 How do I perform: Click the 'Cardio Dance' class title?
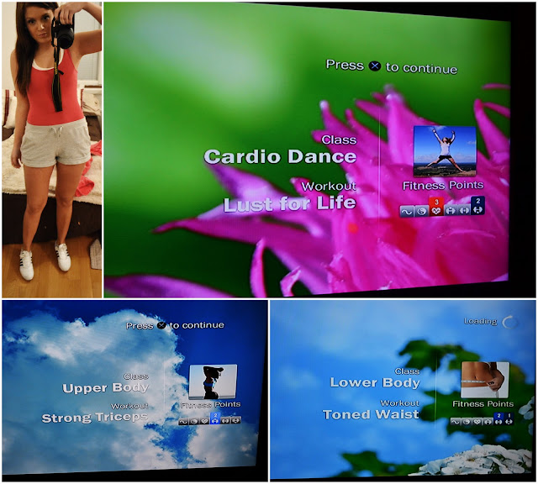point(280,157)
